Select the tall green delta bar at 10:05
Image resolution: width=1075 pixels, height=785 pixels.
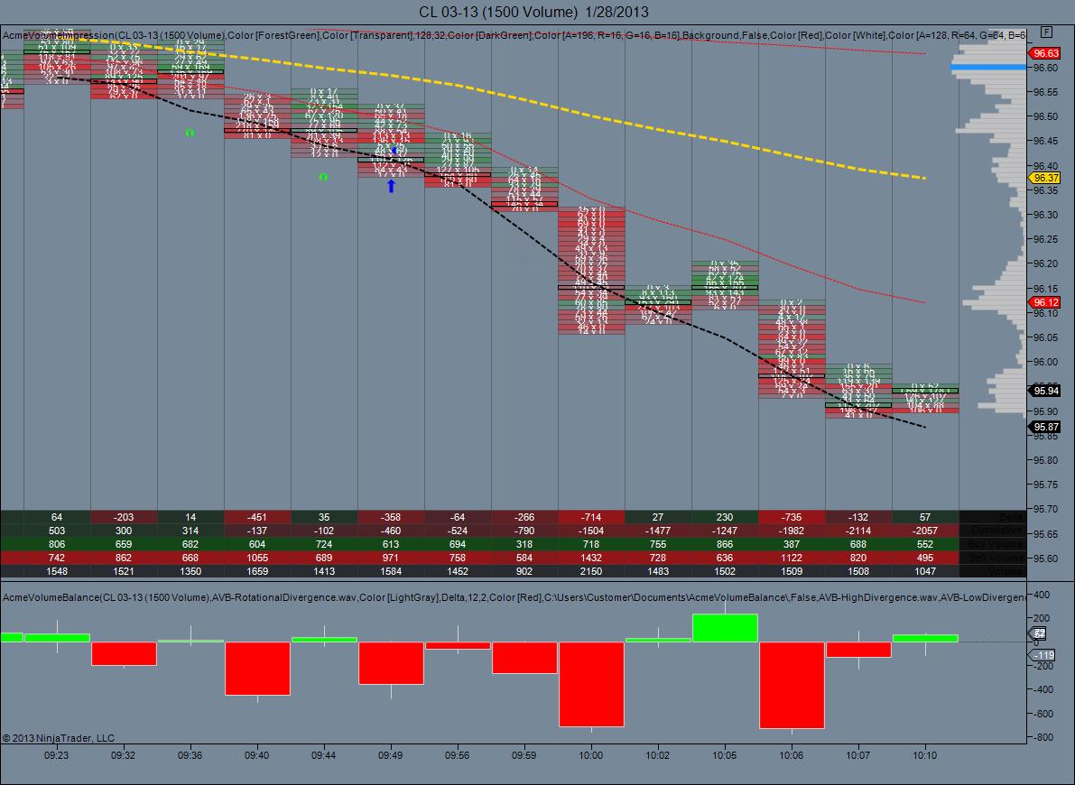pyautogui.click(x=725, y=628)
